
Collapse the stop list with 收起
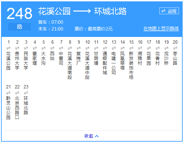click(x=91, y=136)
